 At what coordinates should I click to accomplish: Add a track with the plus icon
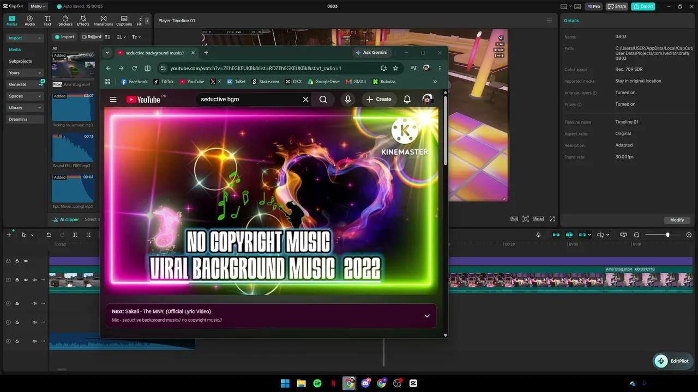(x=9, y=235)
